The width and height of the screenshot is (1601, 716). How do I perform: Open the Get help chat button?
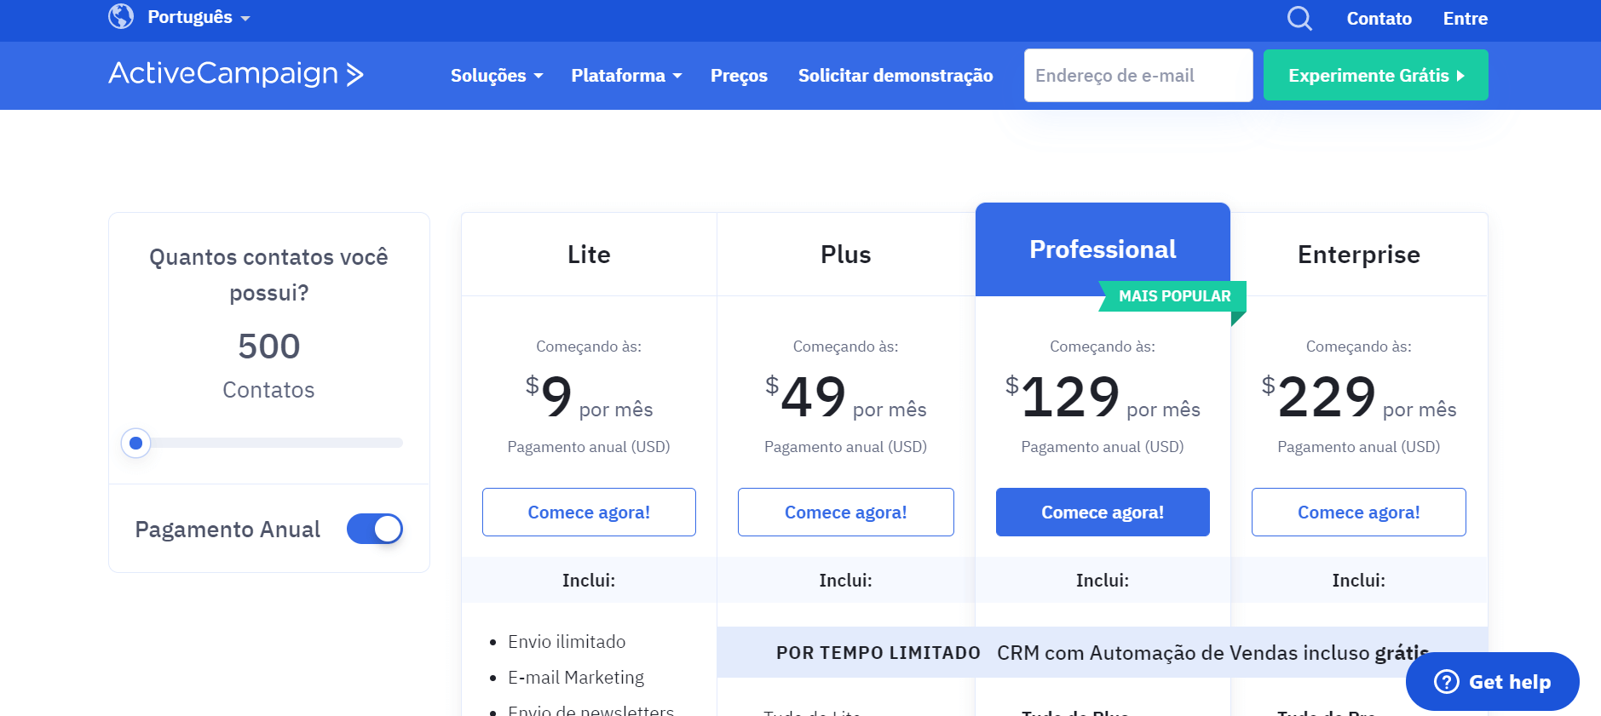tap(1492, 682)
